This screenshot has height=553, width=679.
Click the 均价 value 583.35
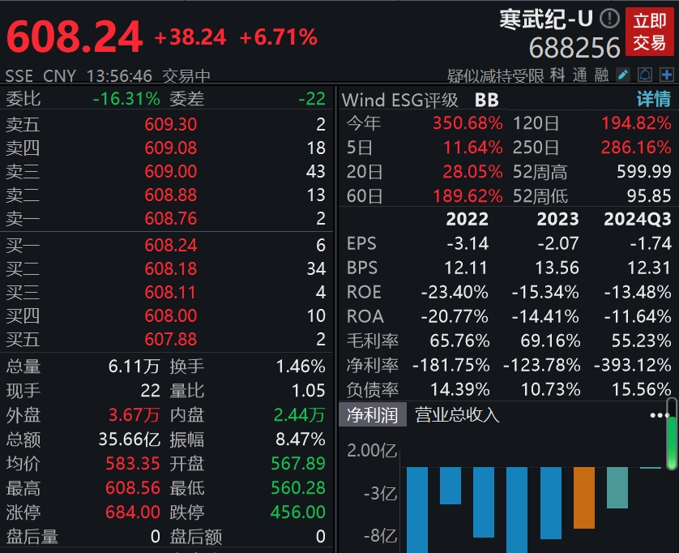133,464
